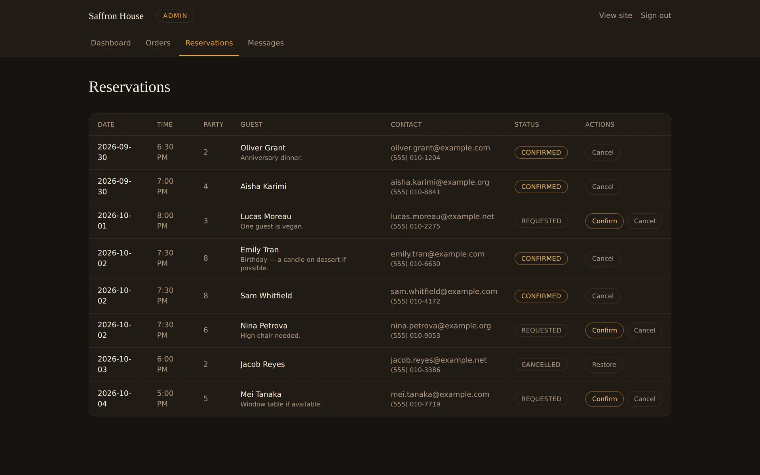This screenshot has width=760, height=475.
Task: Click the note 'Window table if available.'
Action: (x=281, y=404)
